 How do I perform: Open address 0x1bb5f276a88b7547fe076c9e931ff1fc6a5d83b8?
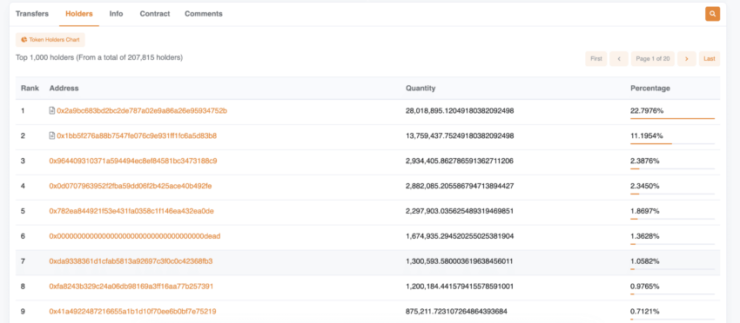pos(137,135)
